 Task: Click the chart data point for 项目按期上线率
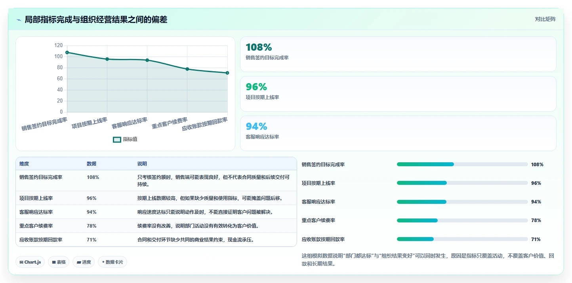click(107, 59)
